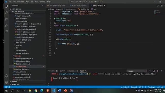
Task: Open Microsoft Word from taskbar
Action: pyautogui.click(x=60, y=91)
